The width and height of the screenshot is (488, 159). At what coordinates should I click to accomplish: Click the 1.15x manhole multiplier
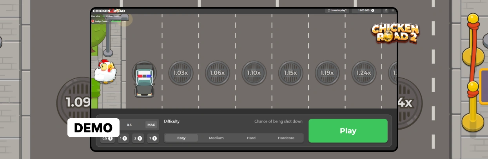point(290,73)
